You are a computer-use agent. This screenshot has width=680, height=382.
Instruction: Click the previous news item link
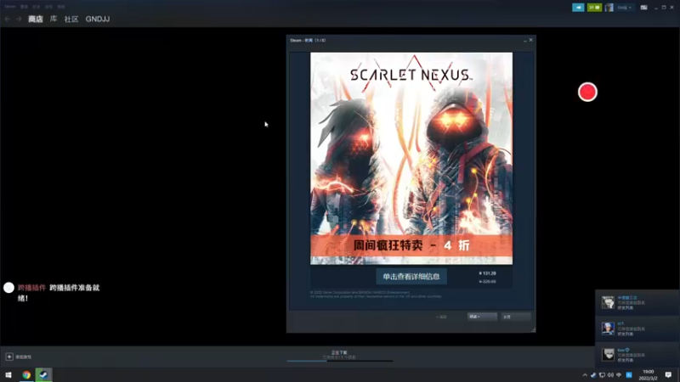coord(441,317)
